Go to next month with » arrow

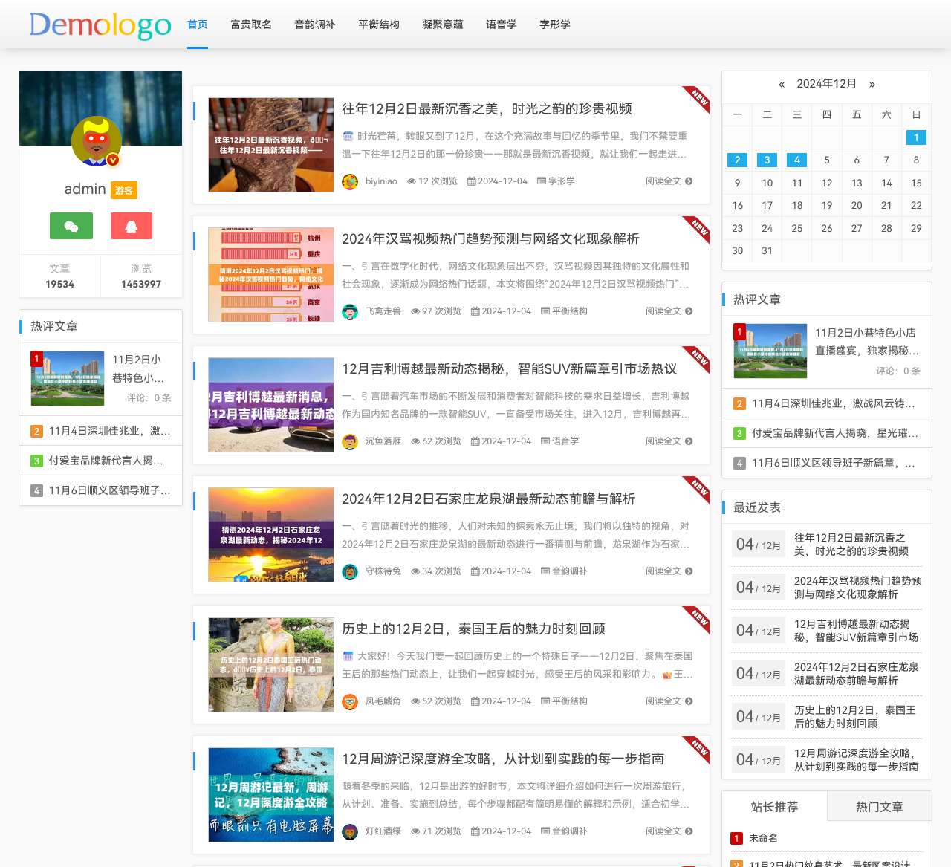coord(872,84)
